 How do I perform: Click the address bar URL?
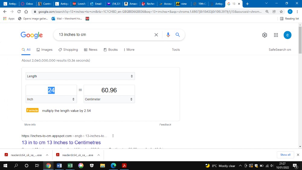(x=150, y=11)
